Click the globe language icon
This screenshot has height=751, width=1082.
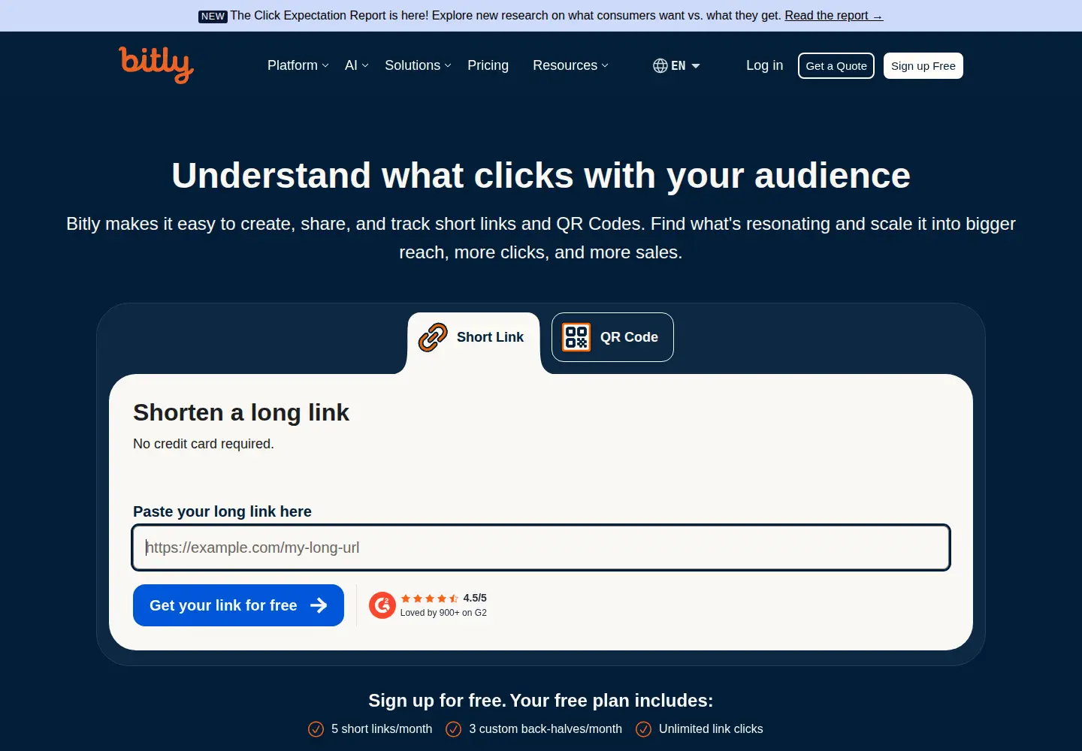pos(660,66)
